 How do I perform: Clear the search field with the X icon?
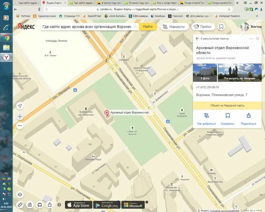click(135, 27)
